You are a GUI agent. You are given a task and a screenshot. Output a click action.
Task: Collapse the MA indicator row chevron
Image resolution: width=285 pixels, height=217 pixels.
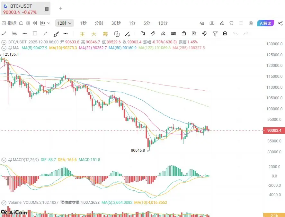4,48
